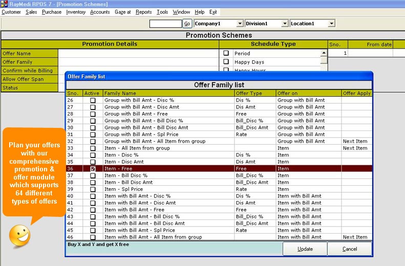This screenshot has height=266, width=405.
Task: Enable offer 26 Group with Bill Amt - Disc %
Action: 93,100
